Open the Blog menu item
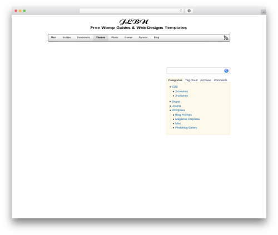278x235 pixels. [x=156, y=37]
